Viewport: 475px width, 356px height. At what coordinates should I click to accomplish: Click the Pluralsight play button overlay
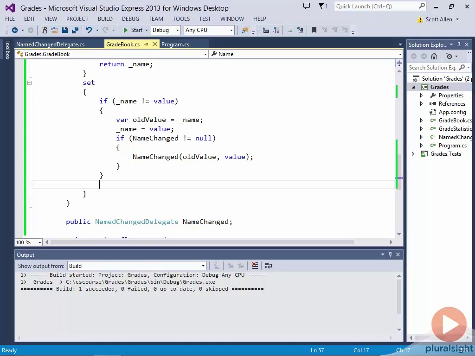(x=449, y=324)
